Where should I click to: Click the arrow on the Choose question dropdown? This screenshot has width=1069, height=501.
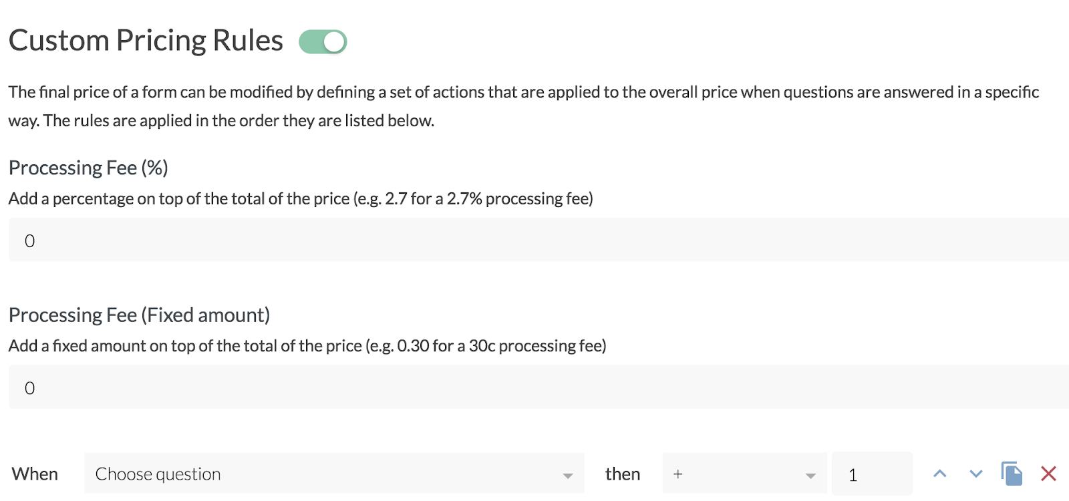coord(568,476)
